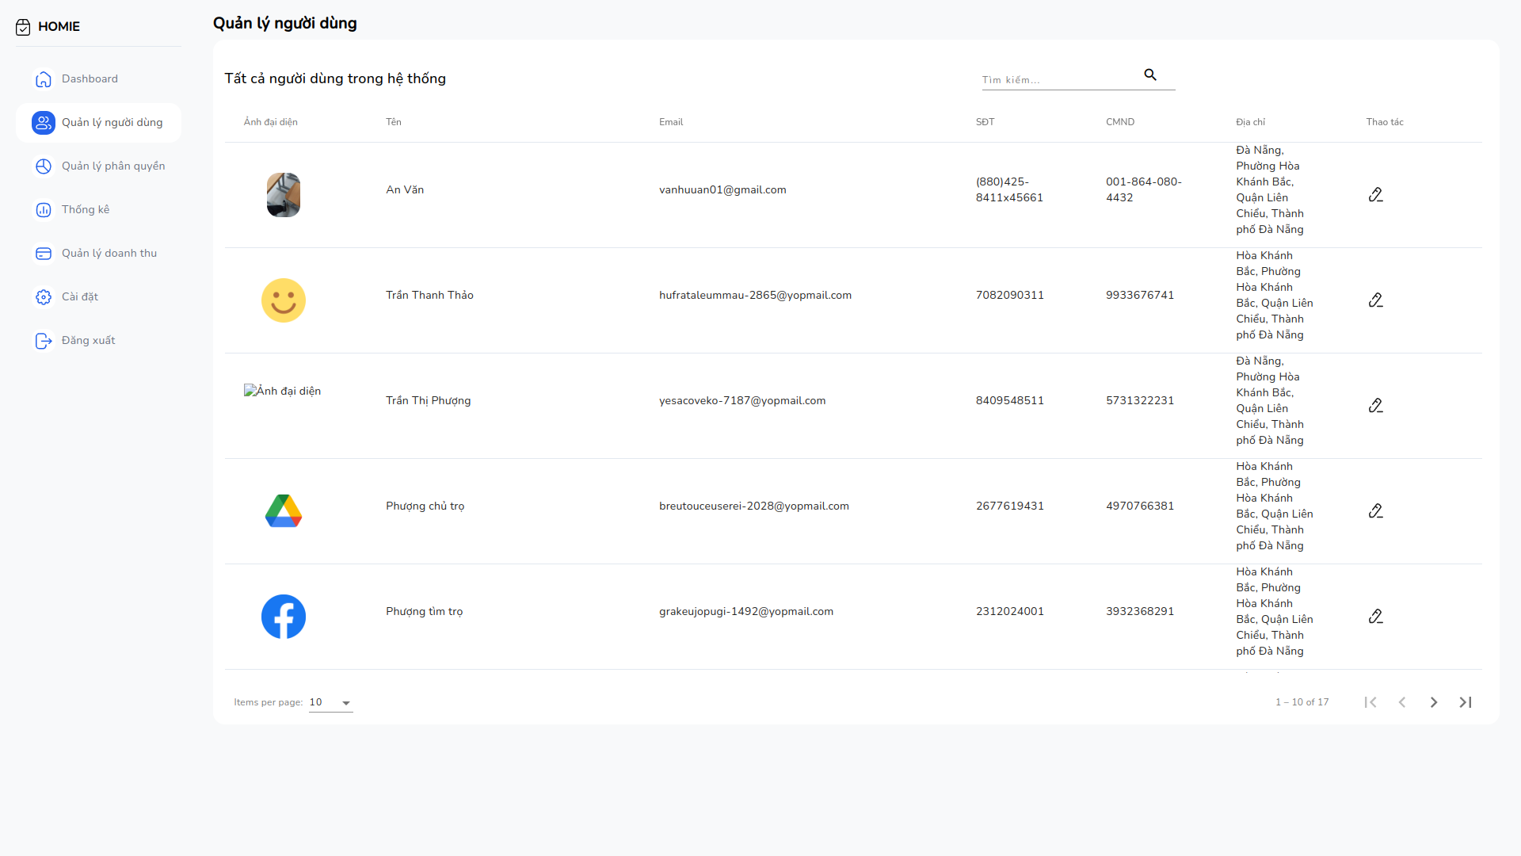Select Quản lý người dùng sidebar item

112,123
